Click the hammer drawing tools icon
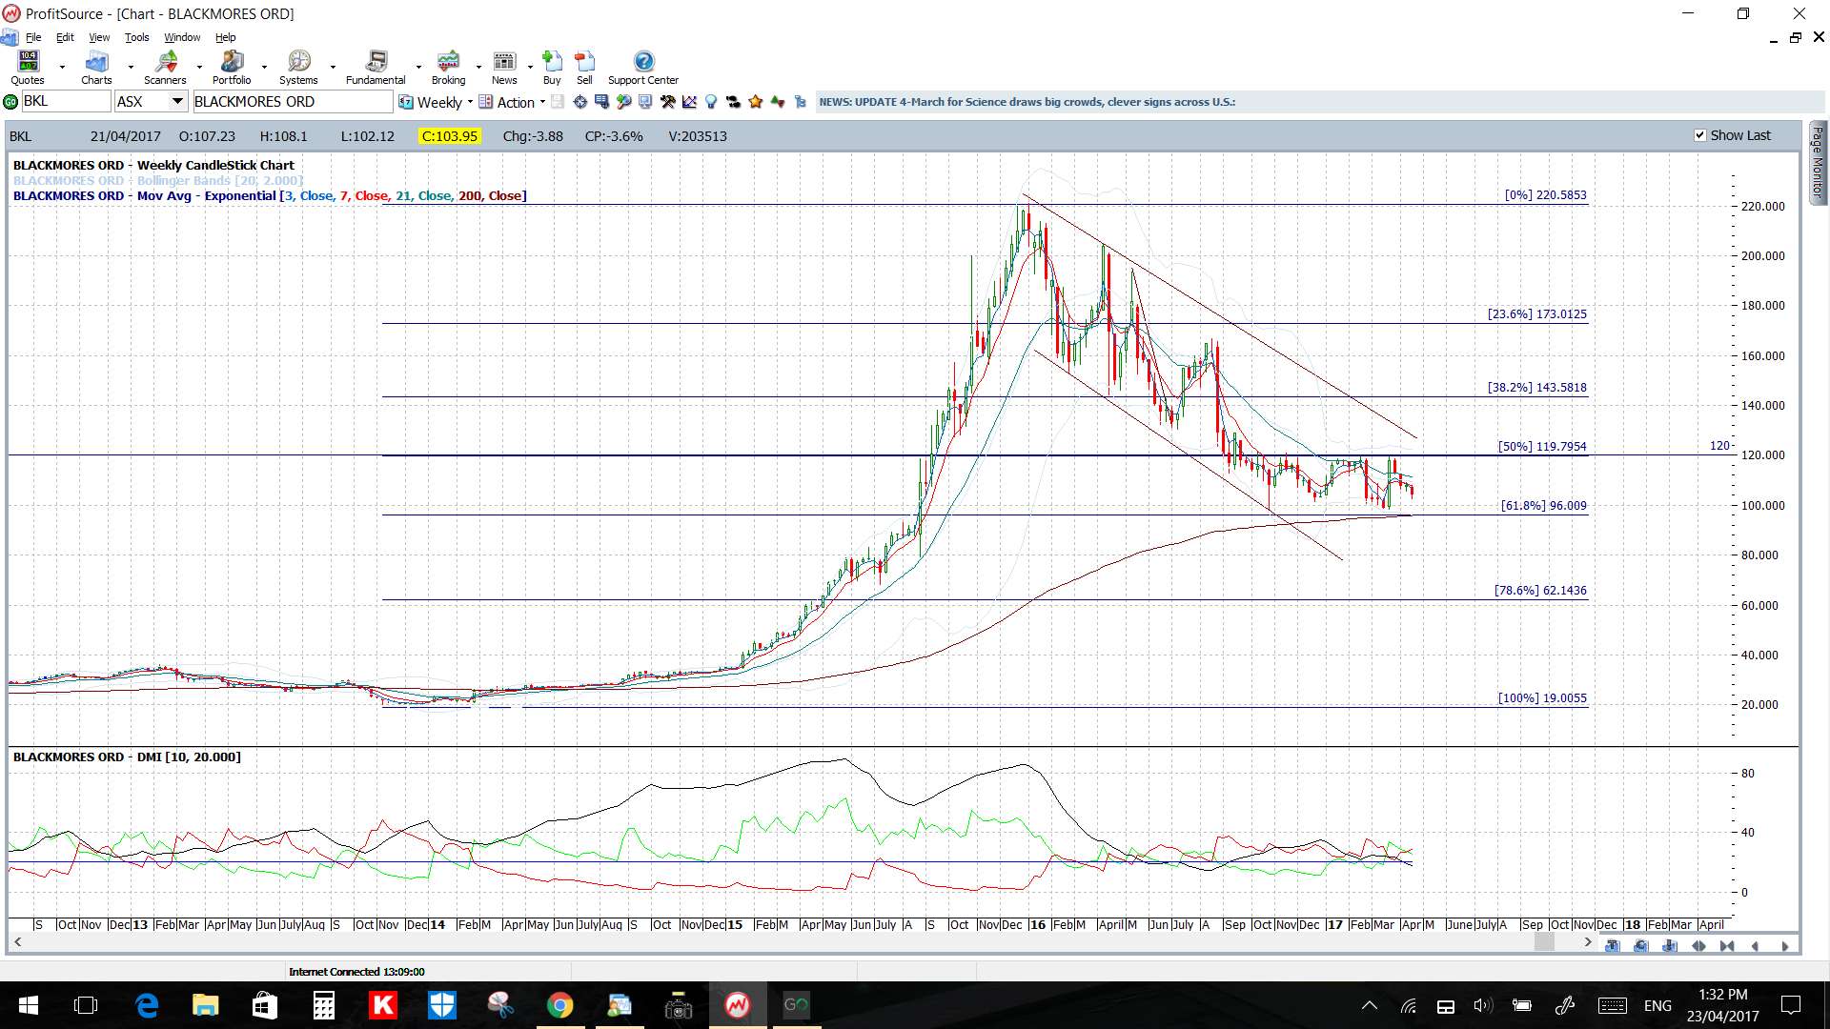The image size is (1830, 1029). click(667, 102)
